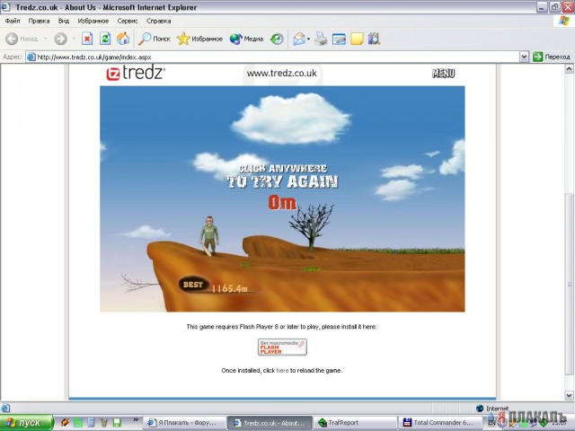
Task: Open the Избранное menu in menu bar
Action: coord(93,21)
